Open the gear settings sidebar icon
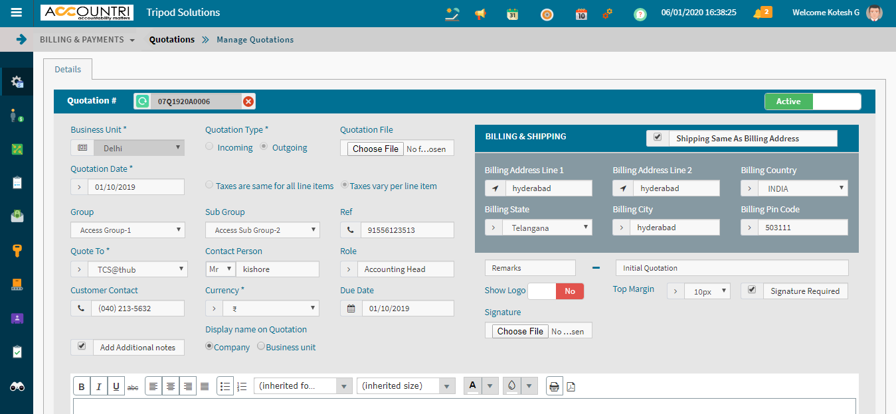Viewport: 896px width, 414px height. (17, 82)
